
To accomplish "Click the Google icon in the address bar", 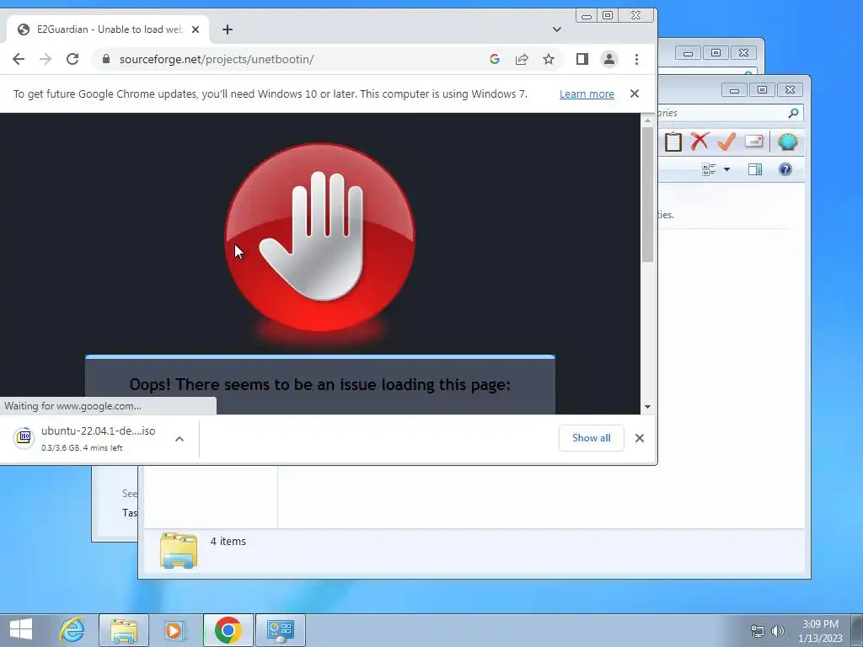I will coord(494,60).
